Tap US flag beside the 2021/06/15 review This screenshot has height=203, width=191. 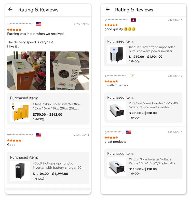(128, 132)
